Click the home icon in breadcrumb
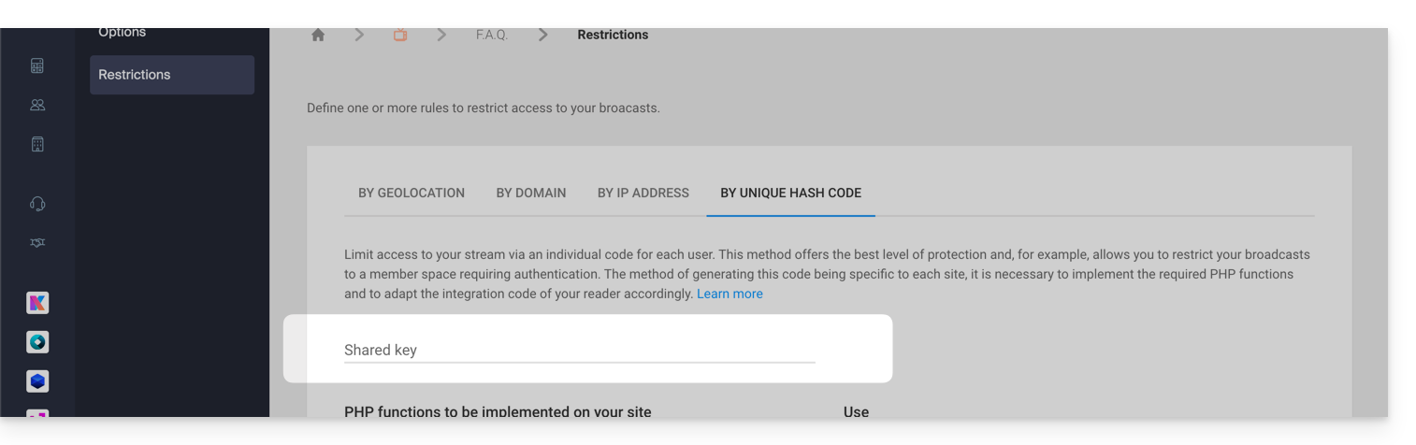This screenshot has height=445, width=1416. [318, 35]
